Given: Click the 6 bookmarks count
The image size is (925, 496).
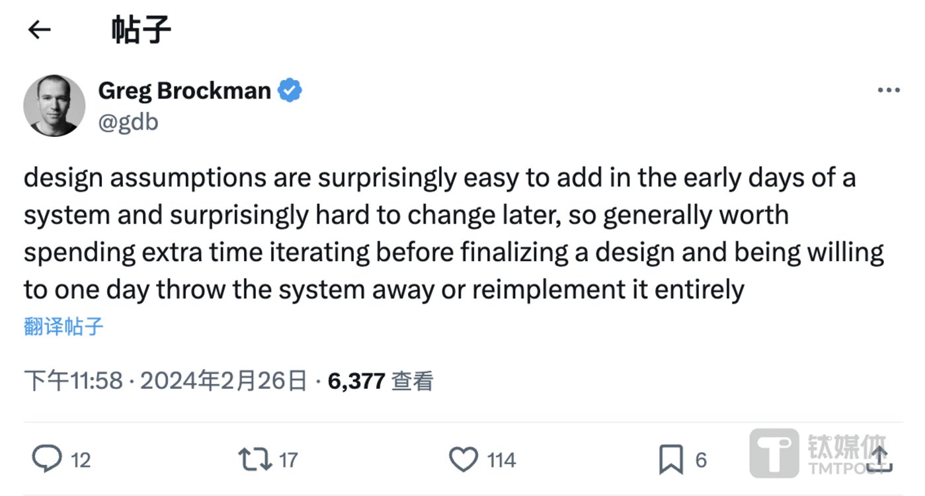Looking at the screenshot, I should click(702, 460).
